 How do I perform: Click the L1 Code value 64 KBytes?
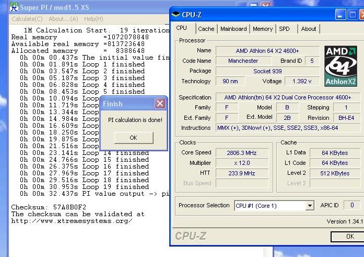pos(335,163)
